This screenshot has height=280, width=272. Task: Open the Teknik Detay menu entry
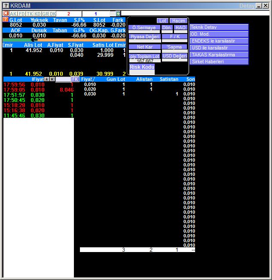(x=219, y=27)
